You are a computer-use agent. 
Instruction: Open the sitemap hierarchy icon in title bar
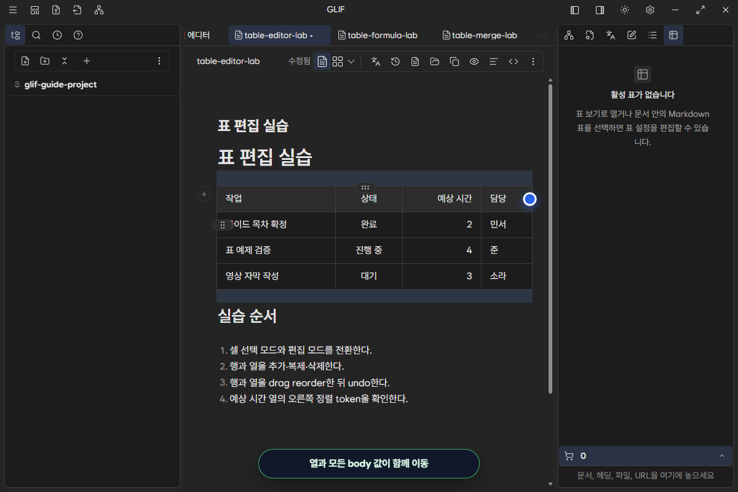[x=99, y=10]
